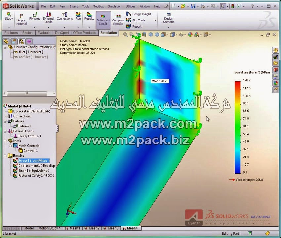Collapse the Mesh tree node

click(x=5, y=141)
